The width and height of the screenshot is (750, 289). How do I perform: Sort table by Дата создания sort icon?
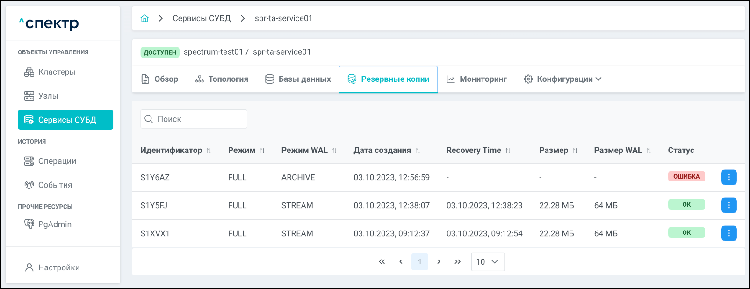click(418, 151)
